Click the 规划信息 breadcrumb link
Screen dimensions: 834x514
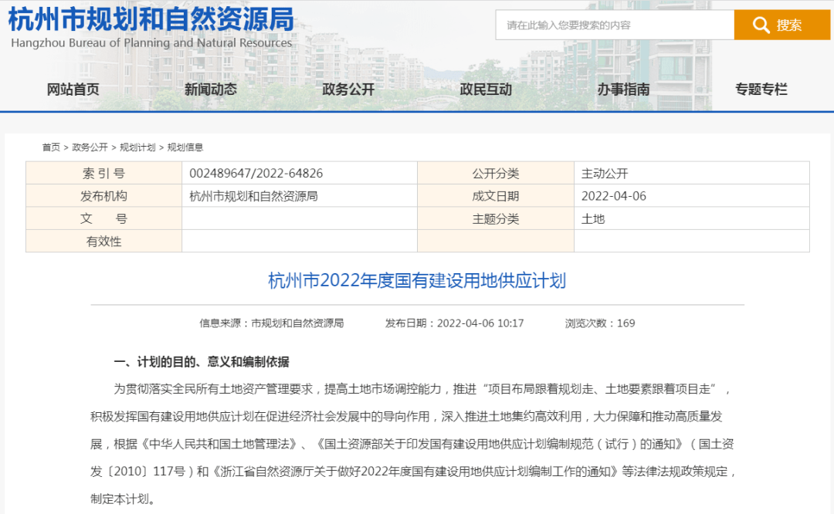pos(185,147)
